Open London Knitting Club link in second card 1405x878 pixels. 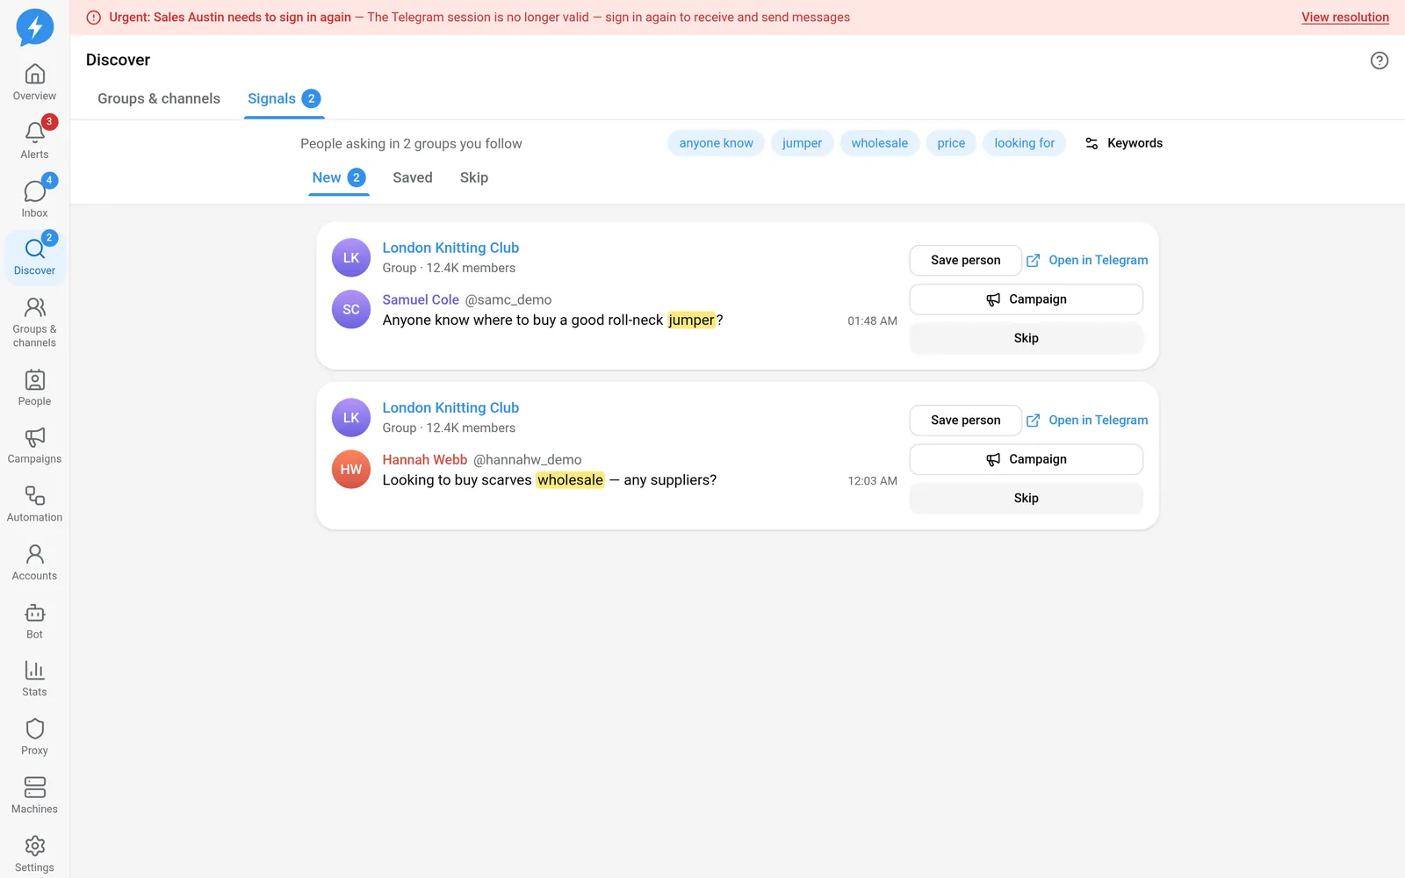click(x=450, y=407)
